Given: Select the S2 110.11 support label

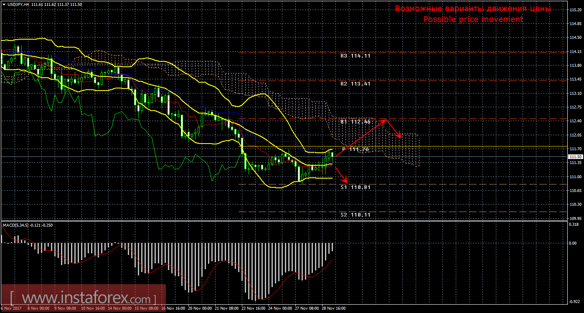Looking at the screenshot, I should (x=355, y=215).
